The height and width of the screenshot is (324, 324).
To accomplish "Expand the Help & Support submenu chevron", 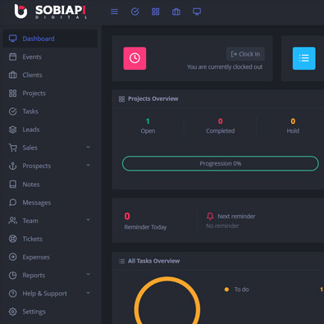I will point(88,293).
